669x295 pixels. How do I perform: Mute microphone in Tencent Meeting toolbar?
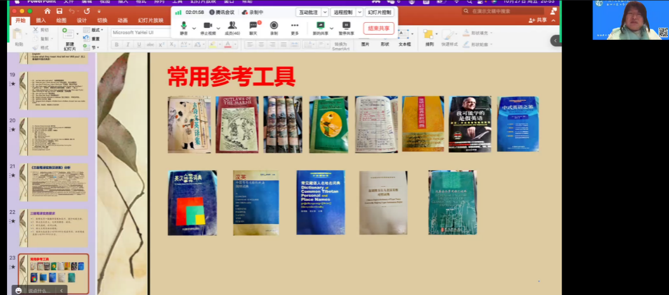[183, 26]
